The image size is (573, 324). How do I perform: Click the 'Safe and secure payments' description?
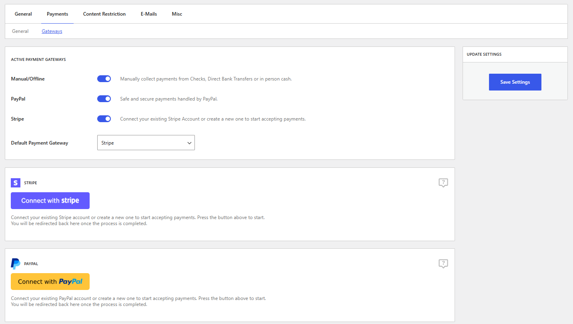(169, 99)
